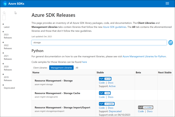This screenshot has width=175, height=117.
Task: Click the Azure SDK Releases page heading
Action: (x=53, y=15)
